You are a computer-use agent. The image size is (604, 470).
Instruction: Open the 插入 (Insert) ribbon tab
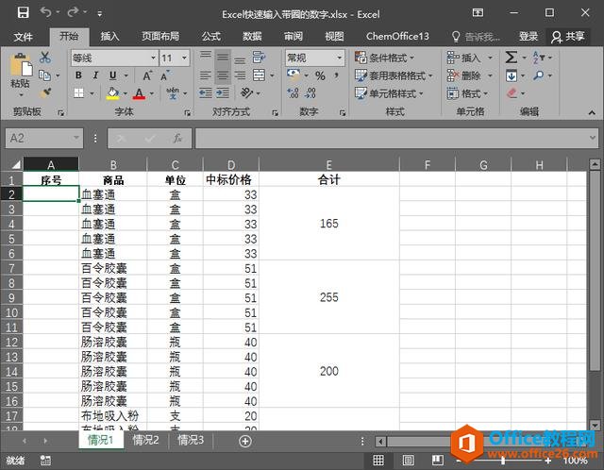pos(109,36)
